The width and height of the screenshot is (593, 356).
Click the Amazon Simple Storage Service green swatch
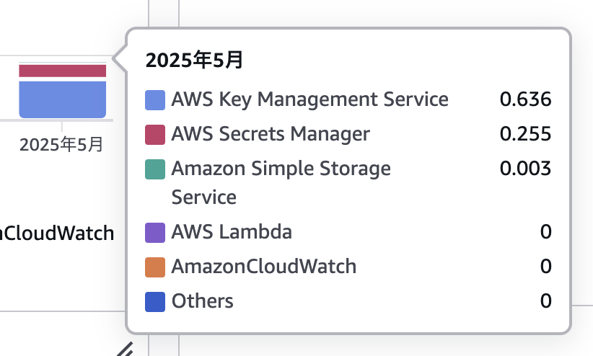click(x=155, y=169)
